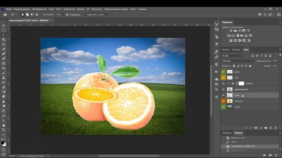
Task: Toggle the Сглаживание checkbox
Action: [67, 14]
